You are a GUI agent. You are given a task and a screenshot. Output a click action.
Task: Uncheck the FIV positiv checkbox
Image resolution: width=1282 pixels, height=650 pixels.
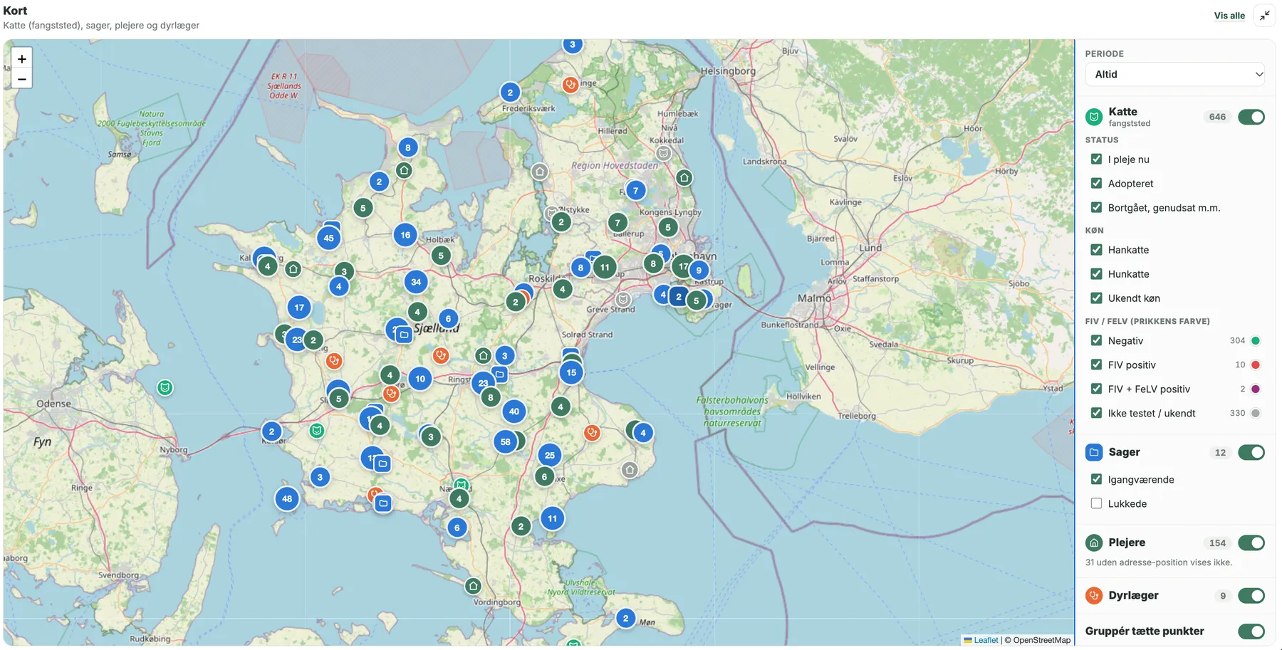pyautogui.click(x=1096, y=365)
